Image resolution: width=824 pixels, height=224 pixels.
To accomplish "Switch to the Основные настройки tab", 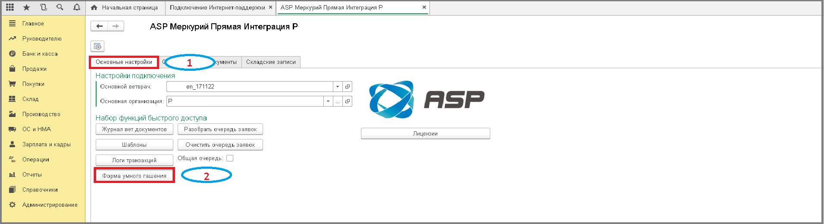I will pos(124,62).
